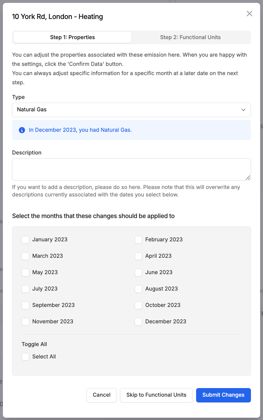Select the June 2023 checkbox
Viewport: 263px width, 420px height.
138,272
